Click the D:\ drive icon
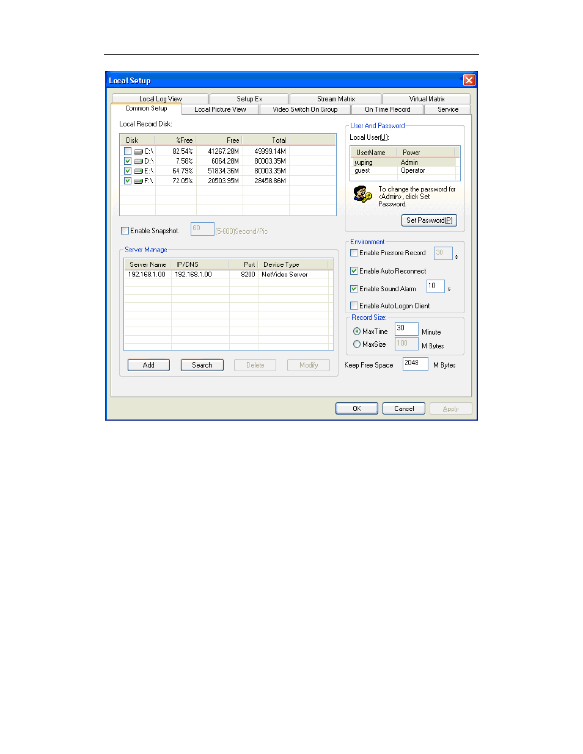 138,161
